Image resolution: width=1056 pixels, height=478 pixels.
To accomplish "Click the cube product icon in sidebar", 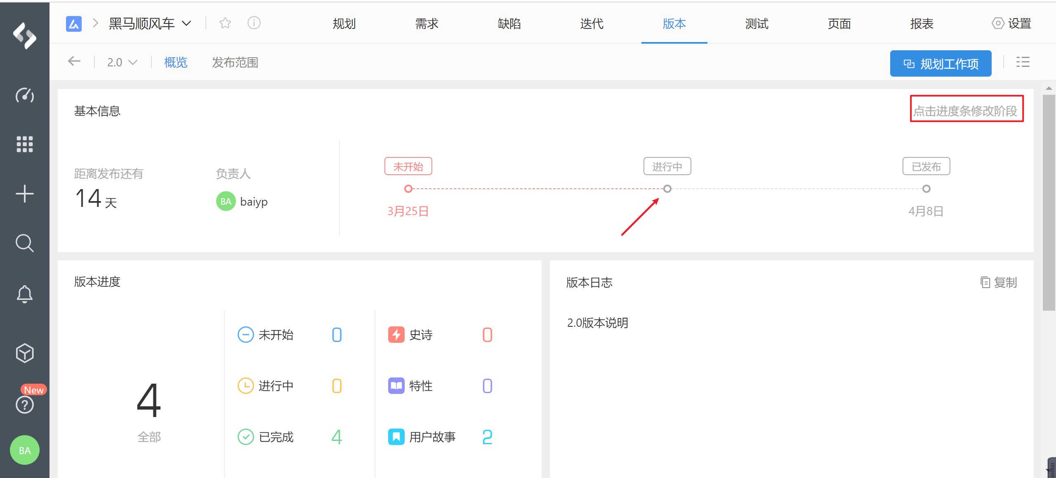I will (25, 353).
